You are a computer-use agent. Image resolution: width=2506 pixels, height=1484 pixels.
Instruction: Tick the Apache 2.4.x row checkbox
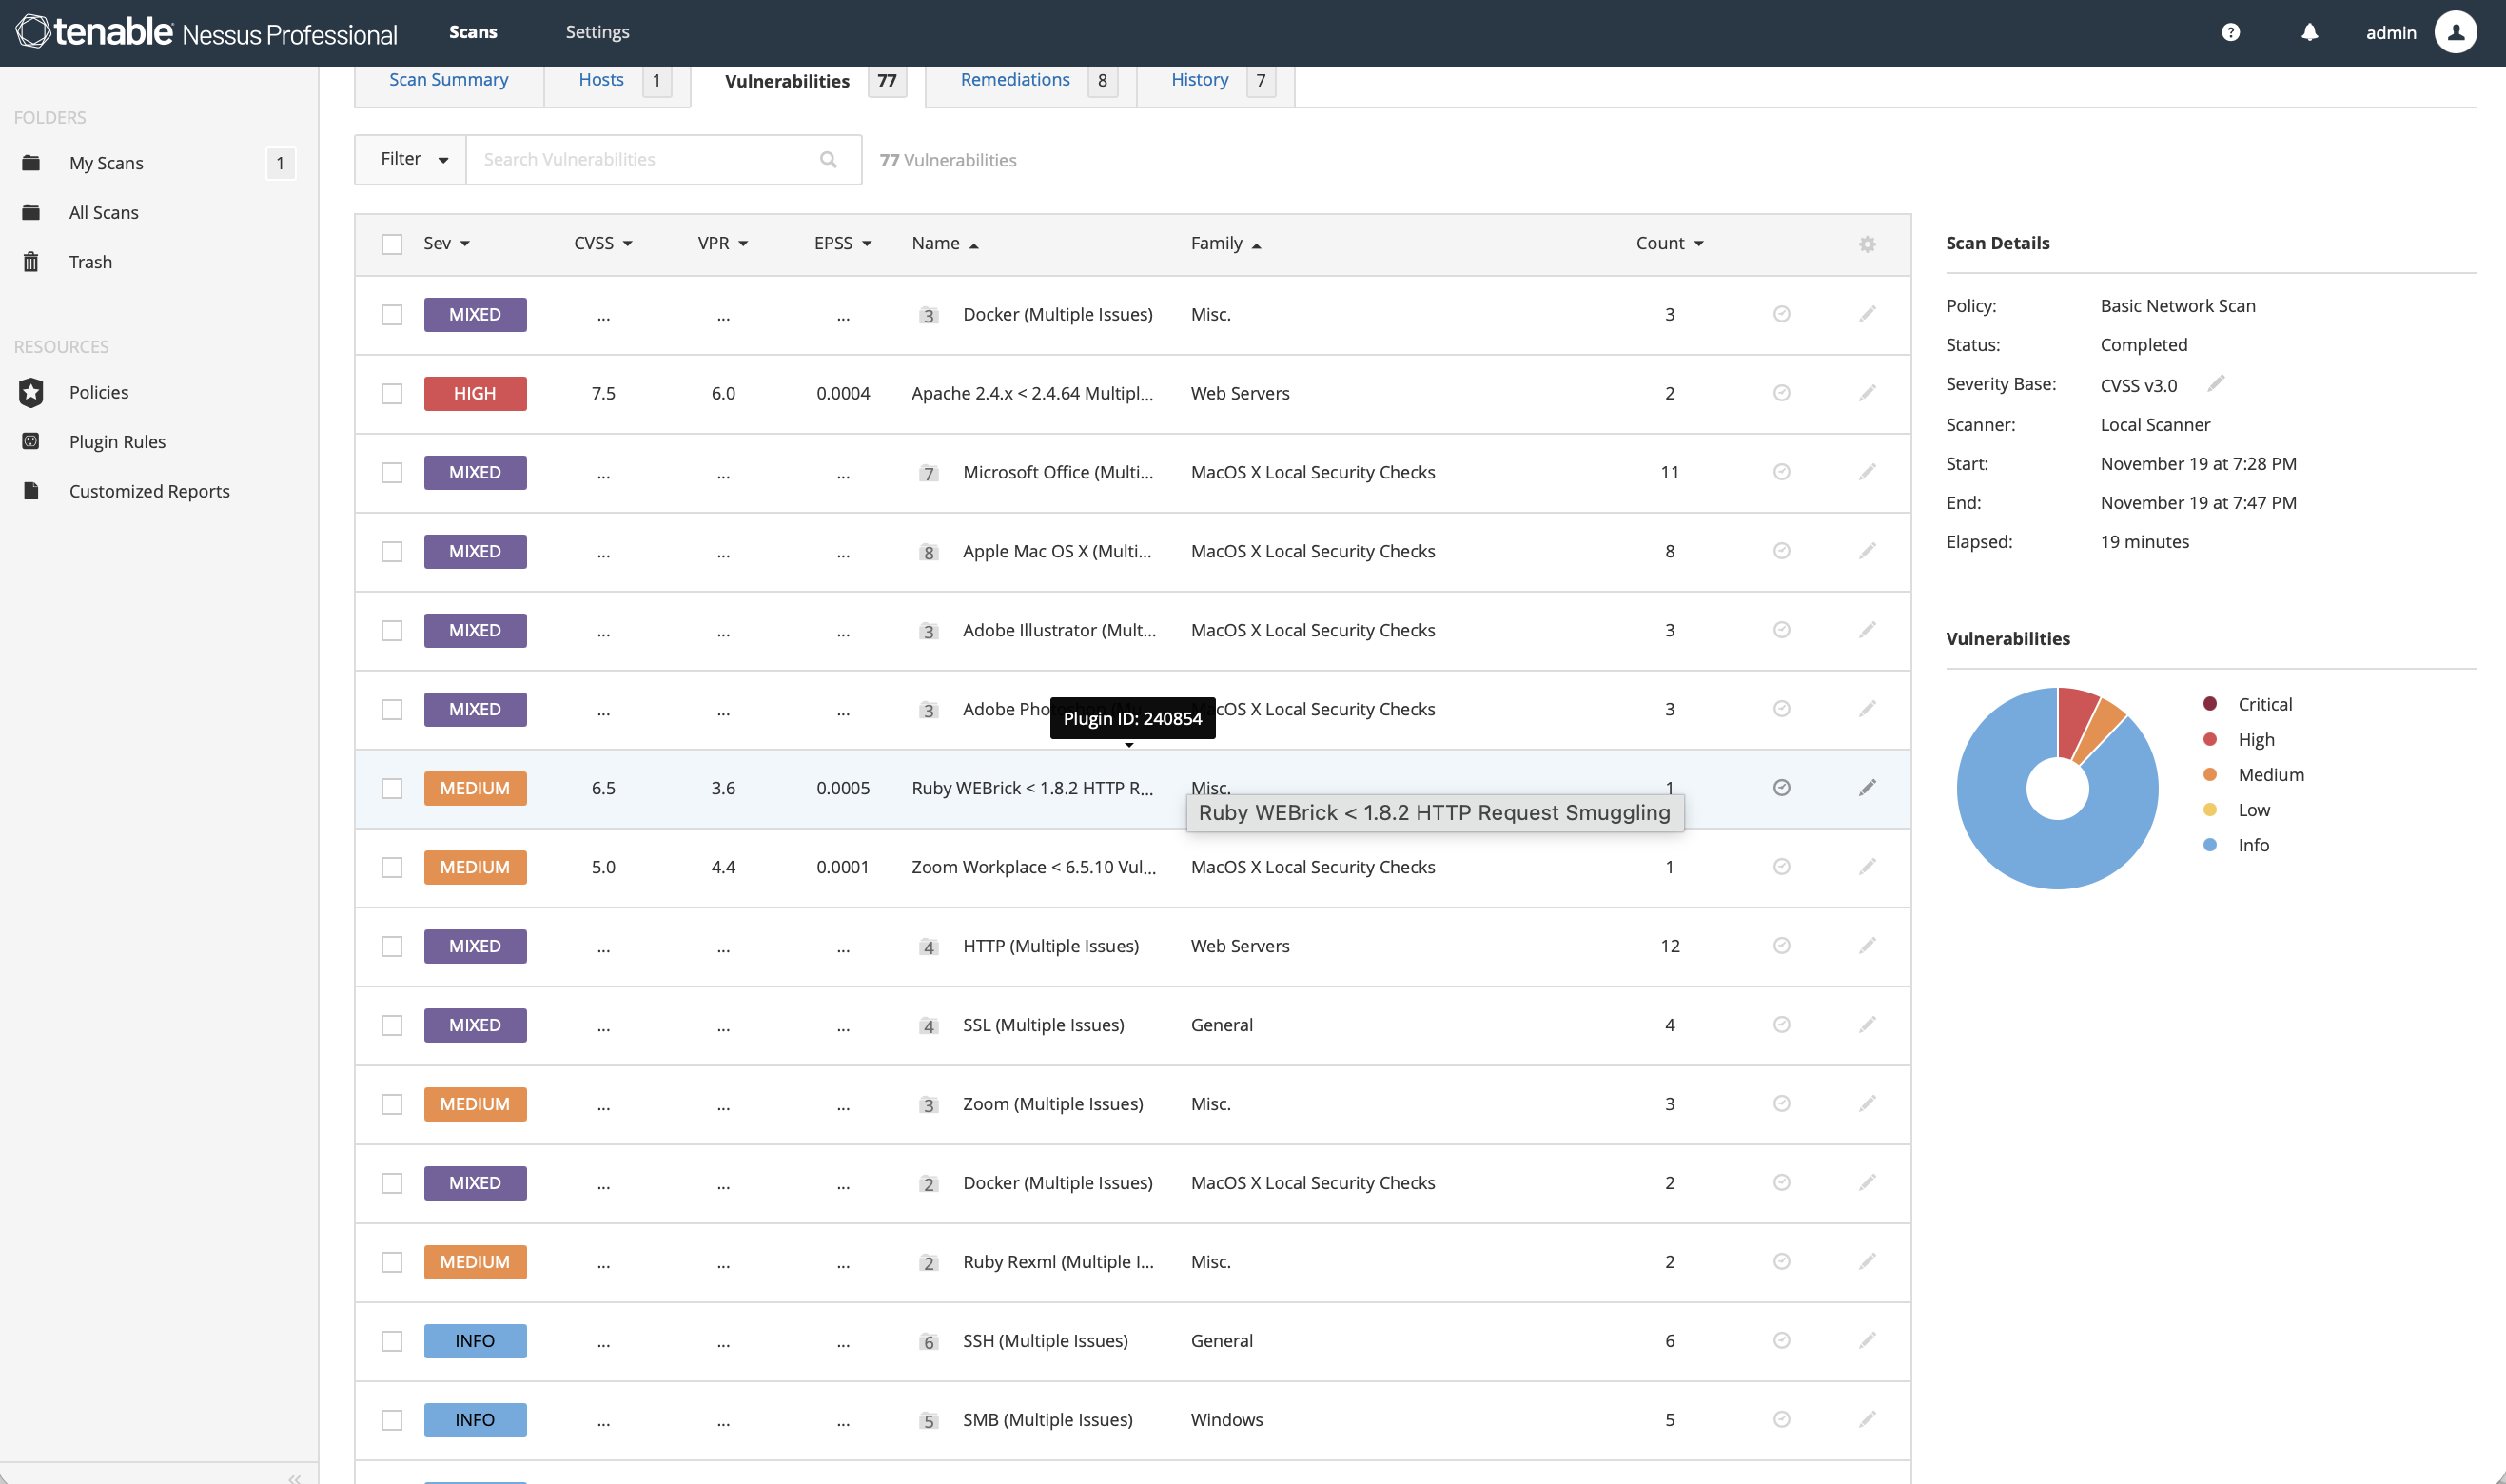392,393
